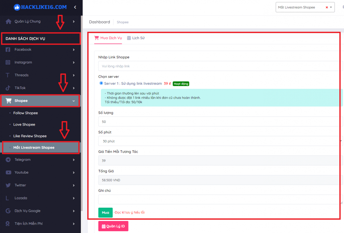Click the pink Quản Lý ID button
Screen dimensions: 344x233
pos(113,226)
